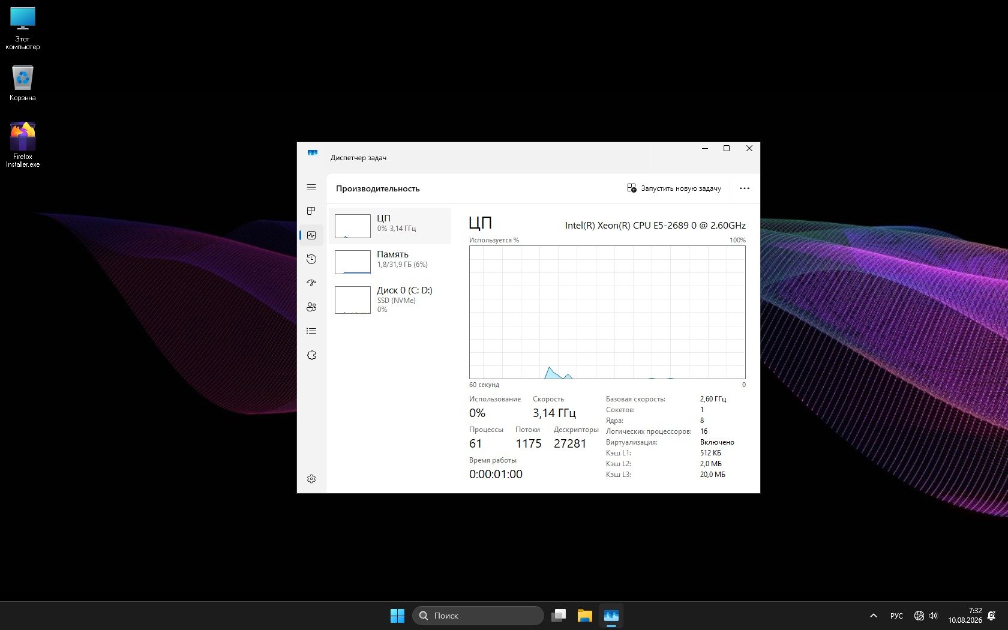Click the base speed value 2,60 ГГц
The width and height of the screenshot is (1008, 630).
point(713,399)
